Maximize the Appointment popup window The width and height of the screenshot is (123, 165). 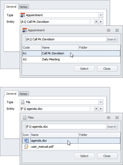(x=108, y=30)
